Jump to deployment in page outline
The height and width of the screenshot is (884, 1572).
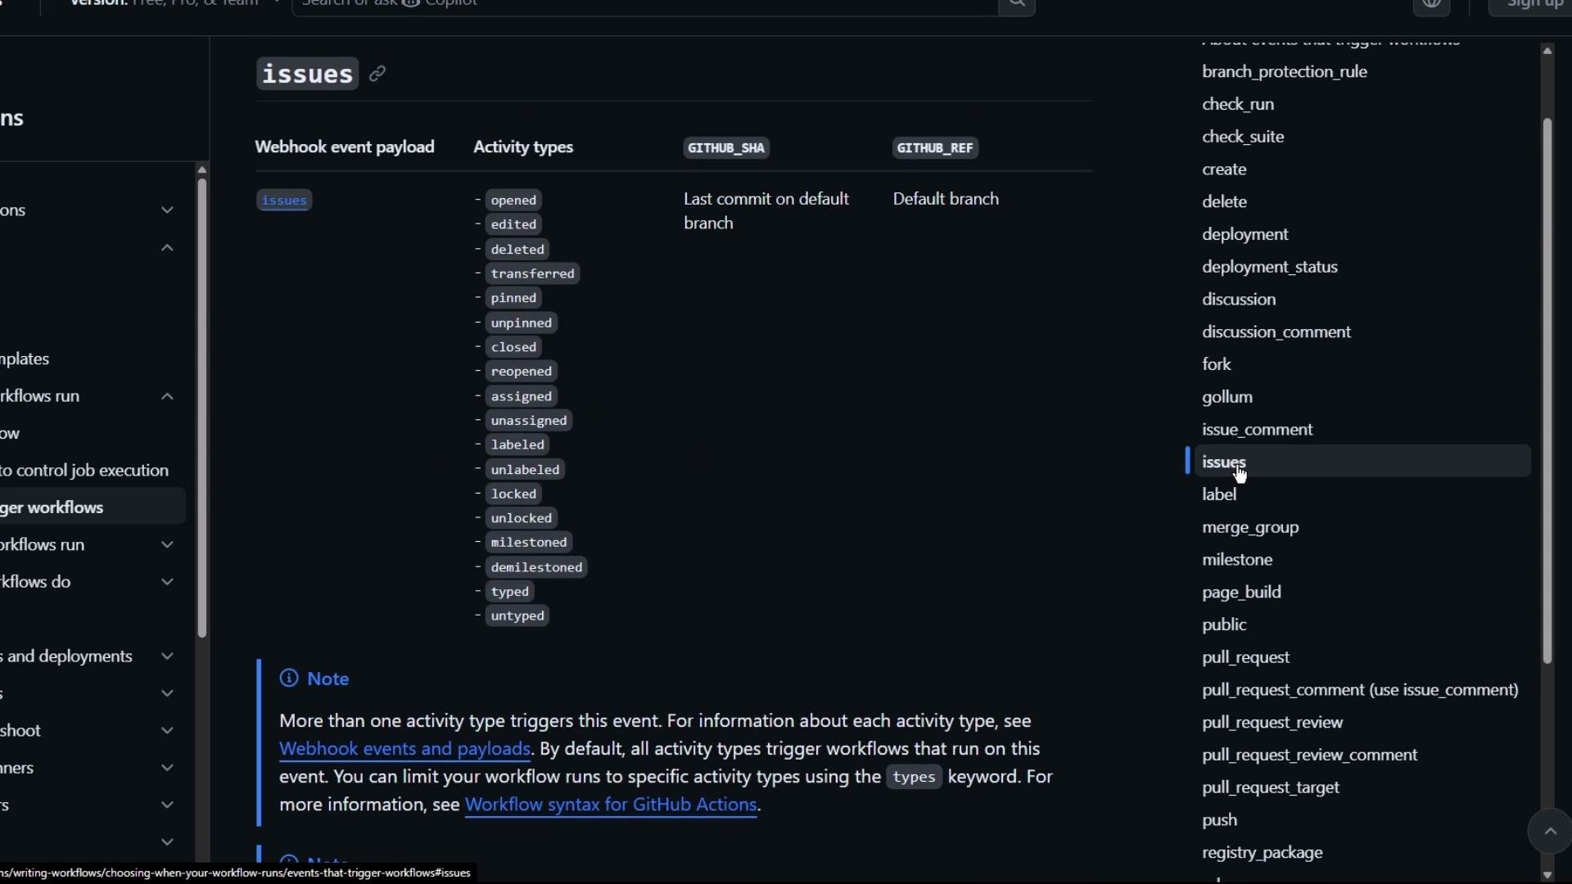pyautogui.click(x=1245, y=235)
